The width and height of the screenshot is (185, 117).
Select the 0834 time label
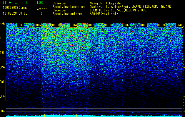(73, 25)
